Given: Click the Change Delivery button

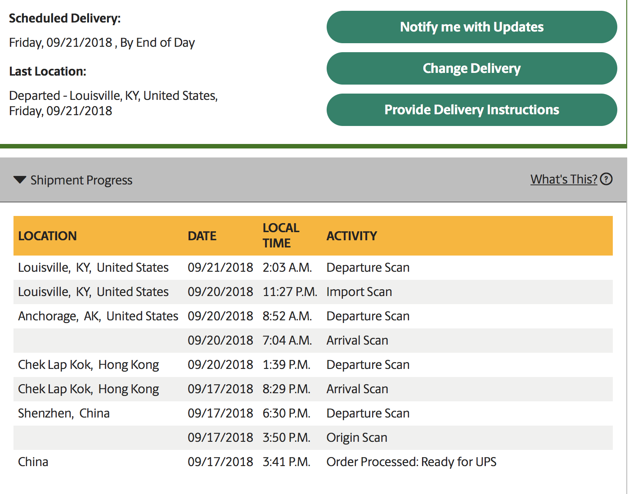Looking at the screenshot, I should [x=472, y=68].
